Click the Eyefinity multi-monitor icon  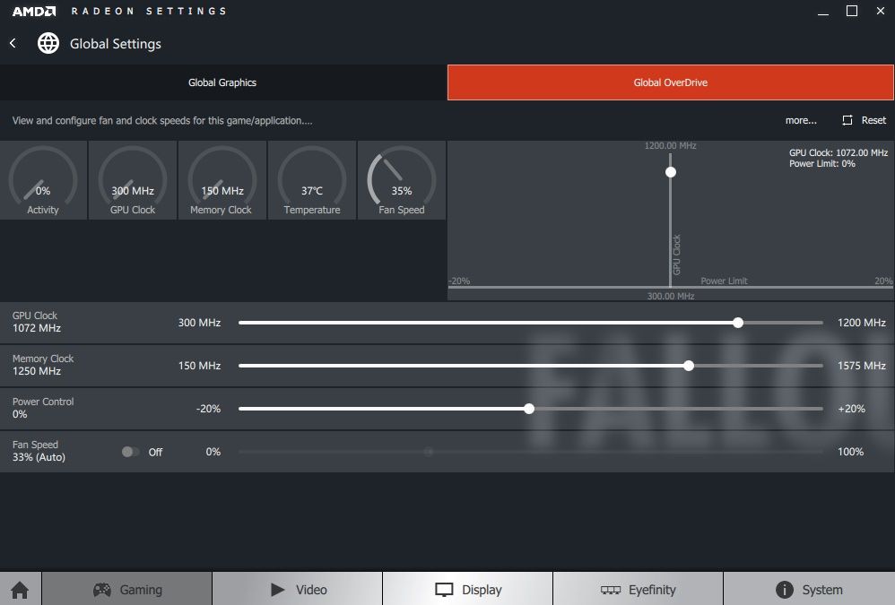[610, 590]
